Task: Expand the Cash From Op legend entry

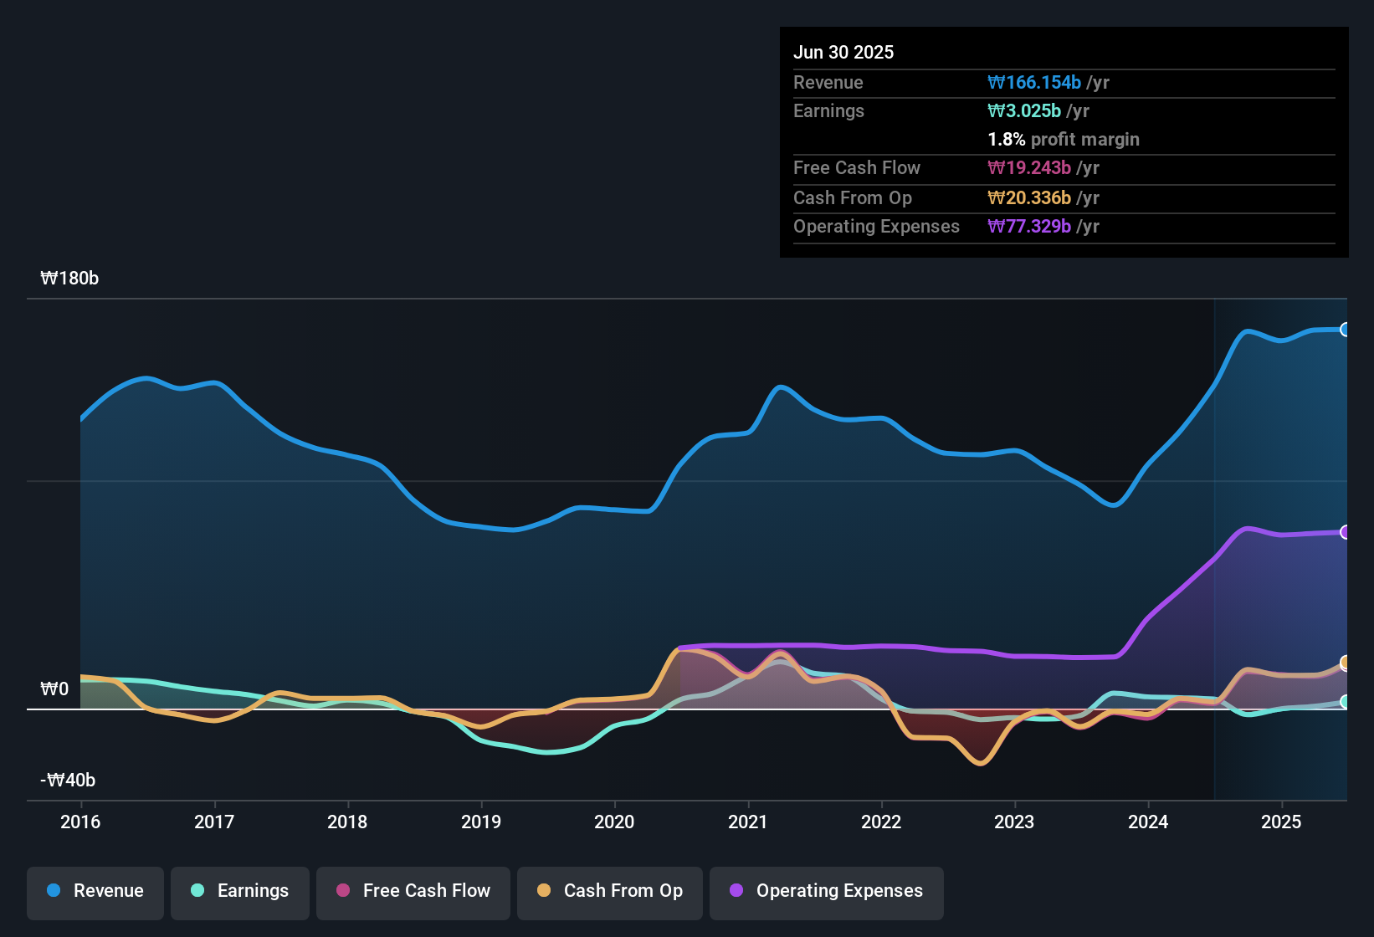Action: coord(609,892)
